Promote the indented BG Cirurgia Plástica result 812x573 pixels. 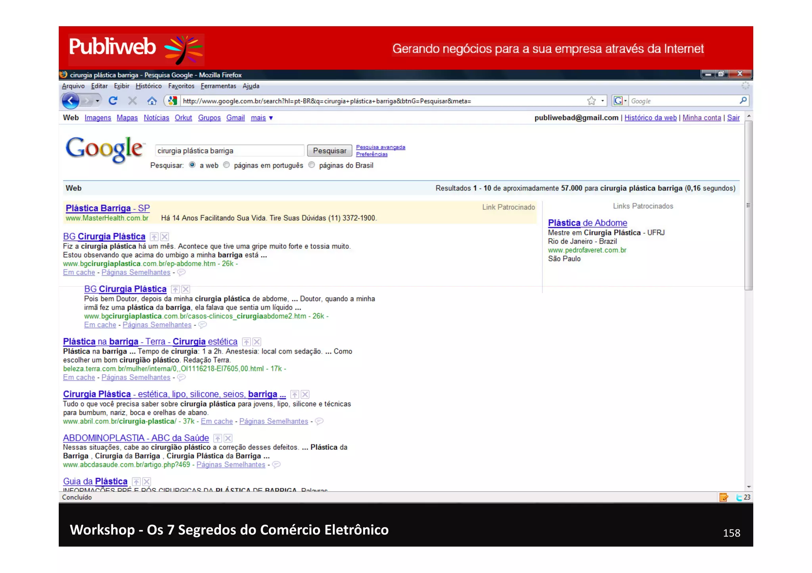[175, 289]
